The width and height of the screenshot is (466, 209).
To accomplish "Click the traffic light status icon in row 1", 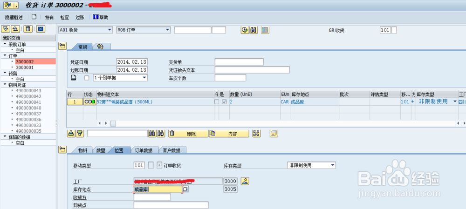I will click(x=89, y=102).
